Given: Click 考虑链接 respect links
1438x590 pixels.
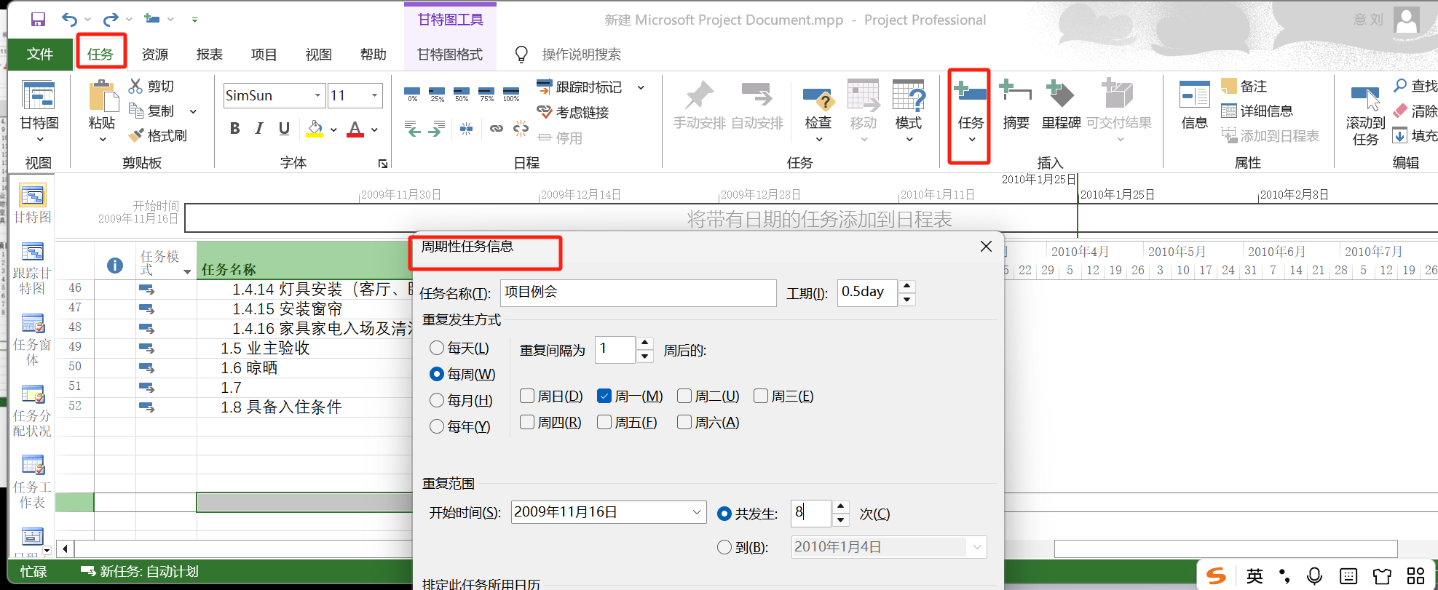Looking at the screenshot, I should coord(573,112).
